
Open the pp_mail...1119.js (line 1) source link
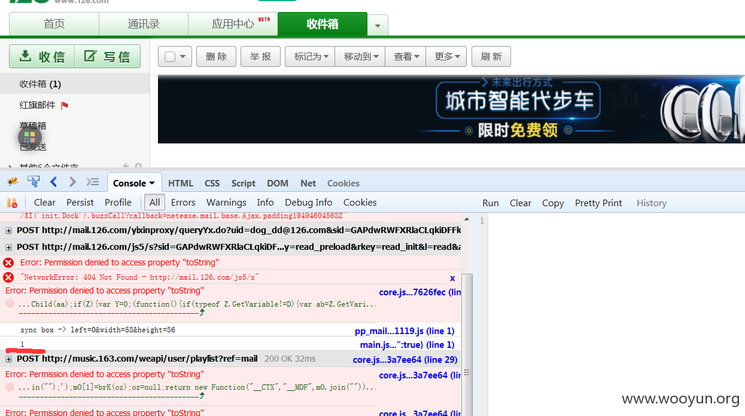tap(405, 331)
